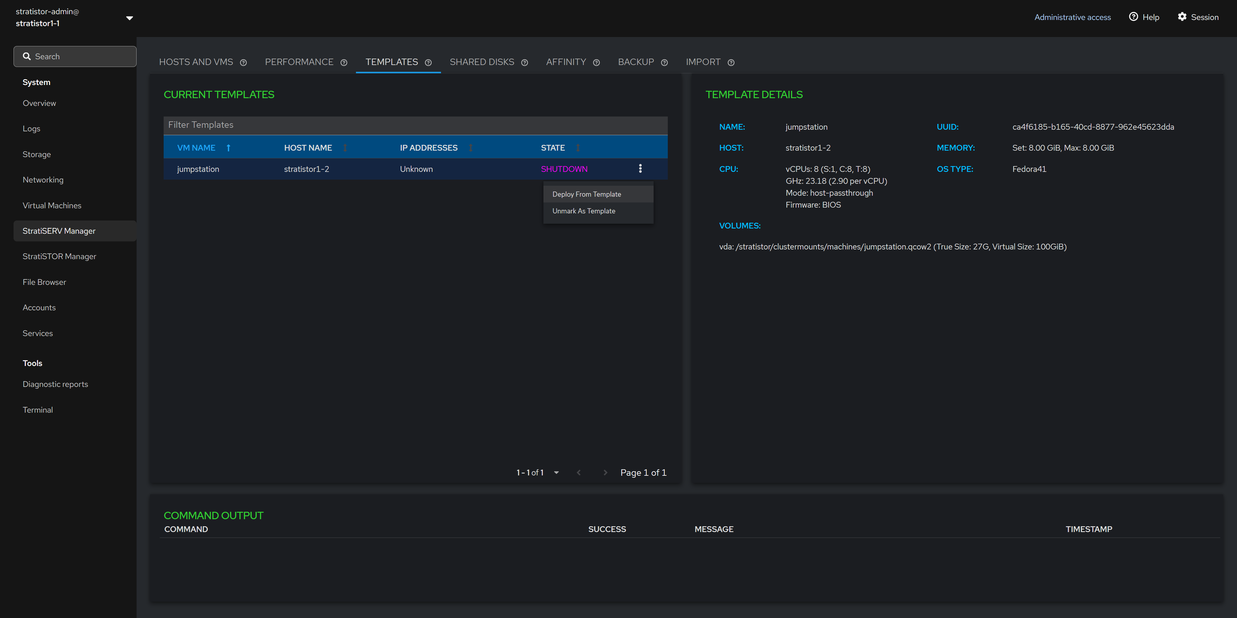Select Deploy From Template menu entry
1237x618 pixels.
click(586, 194)
